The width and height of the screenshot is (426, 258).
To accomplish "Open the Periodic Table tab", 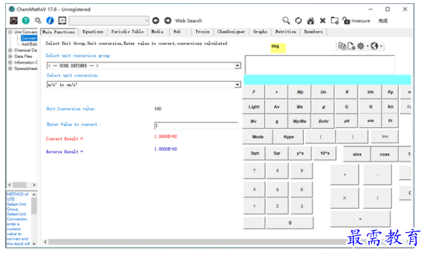I will pyautogui.click(x=127, y=32).
